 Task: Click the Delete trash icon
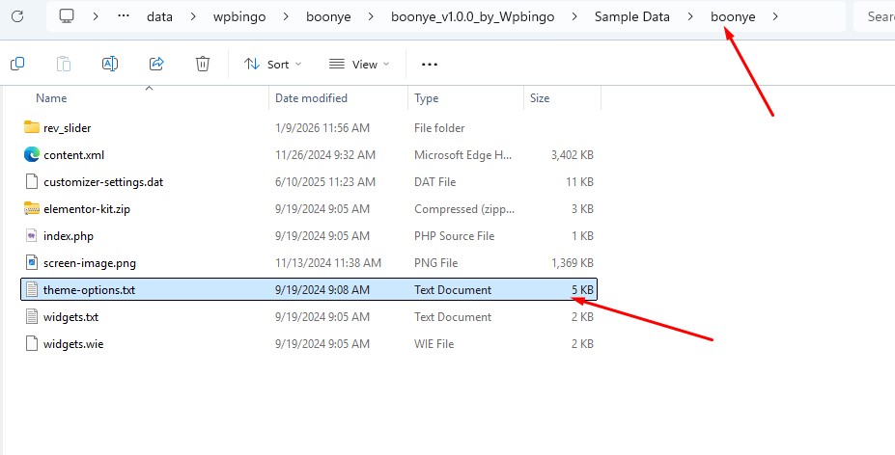[x=203, y=64]
